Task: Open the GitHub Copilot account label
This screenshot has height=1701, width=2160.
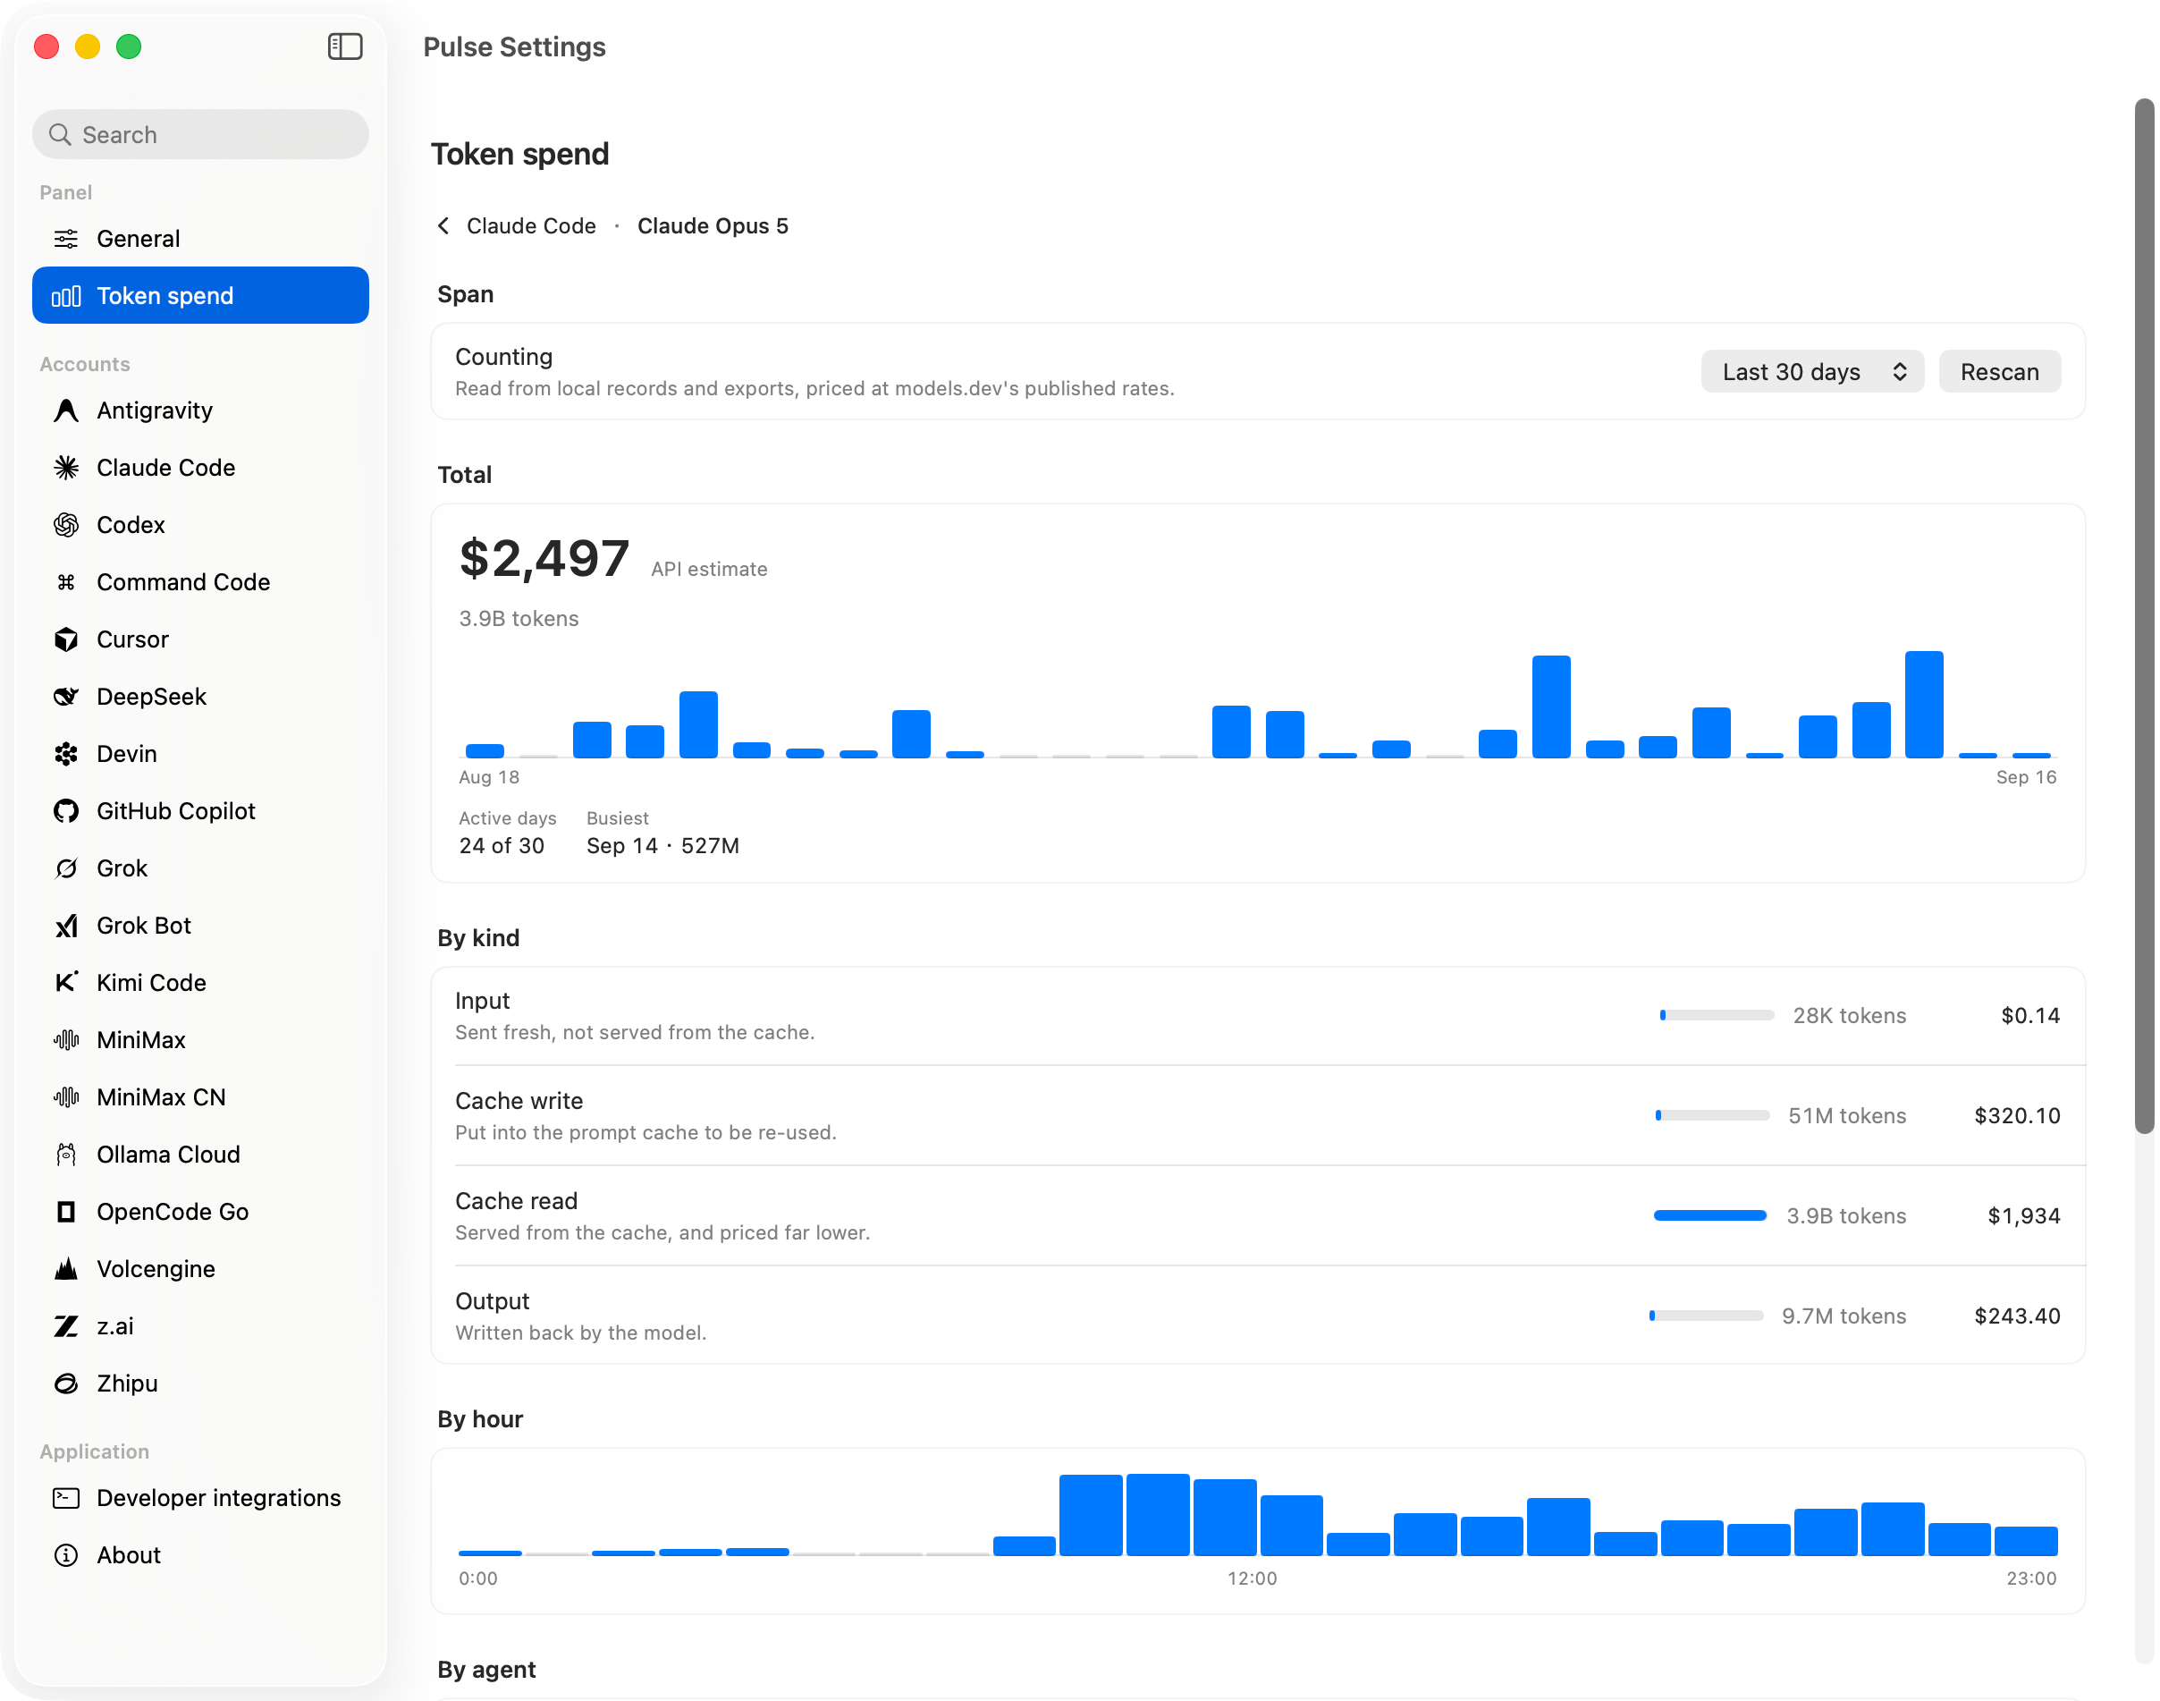Action: pyautogui.click(x=175, y=812)
